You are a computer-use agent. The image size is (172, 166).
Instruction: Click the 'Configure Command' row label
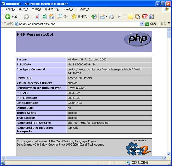[x=31, y=69]
